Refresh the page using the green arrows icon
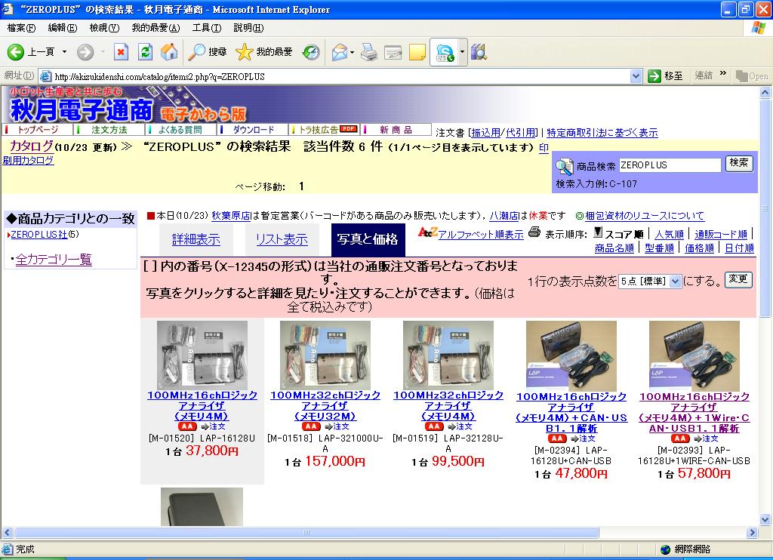Viewport: 773px width, 560px height. [x=145, y=52]
